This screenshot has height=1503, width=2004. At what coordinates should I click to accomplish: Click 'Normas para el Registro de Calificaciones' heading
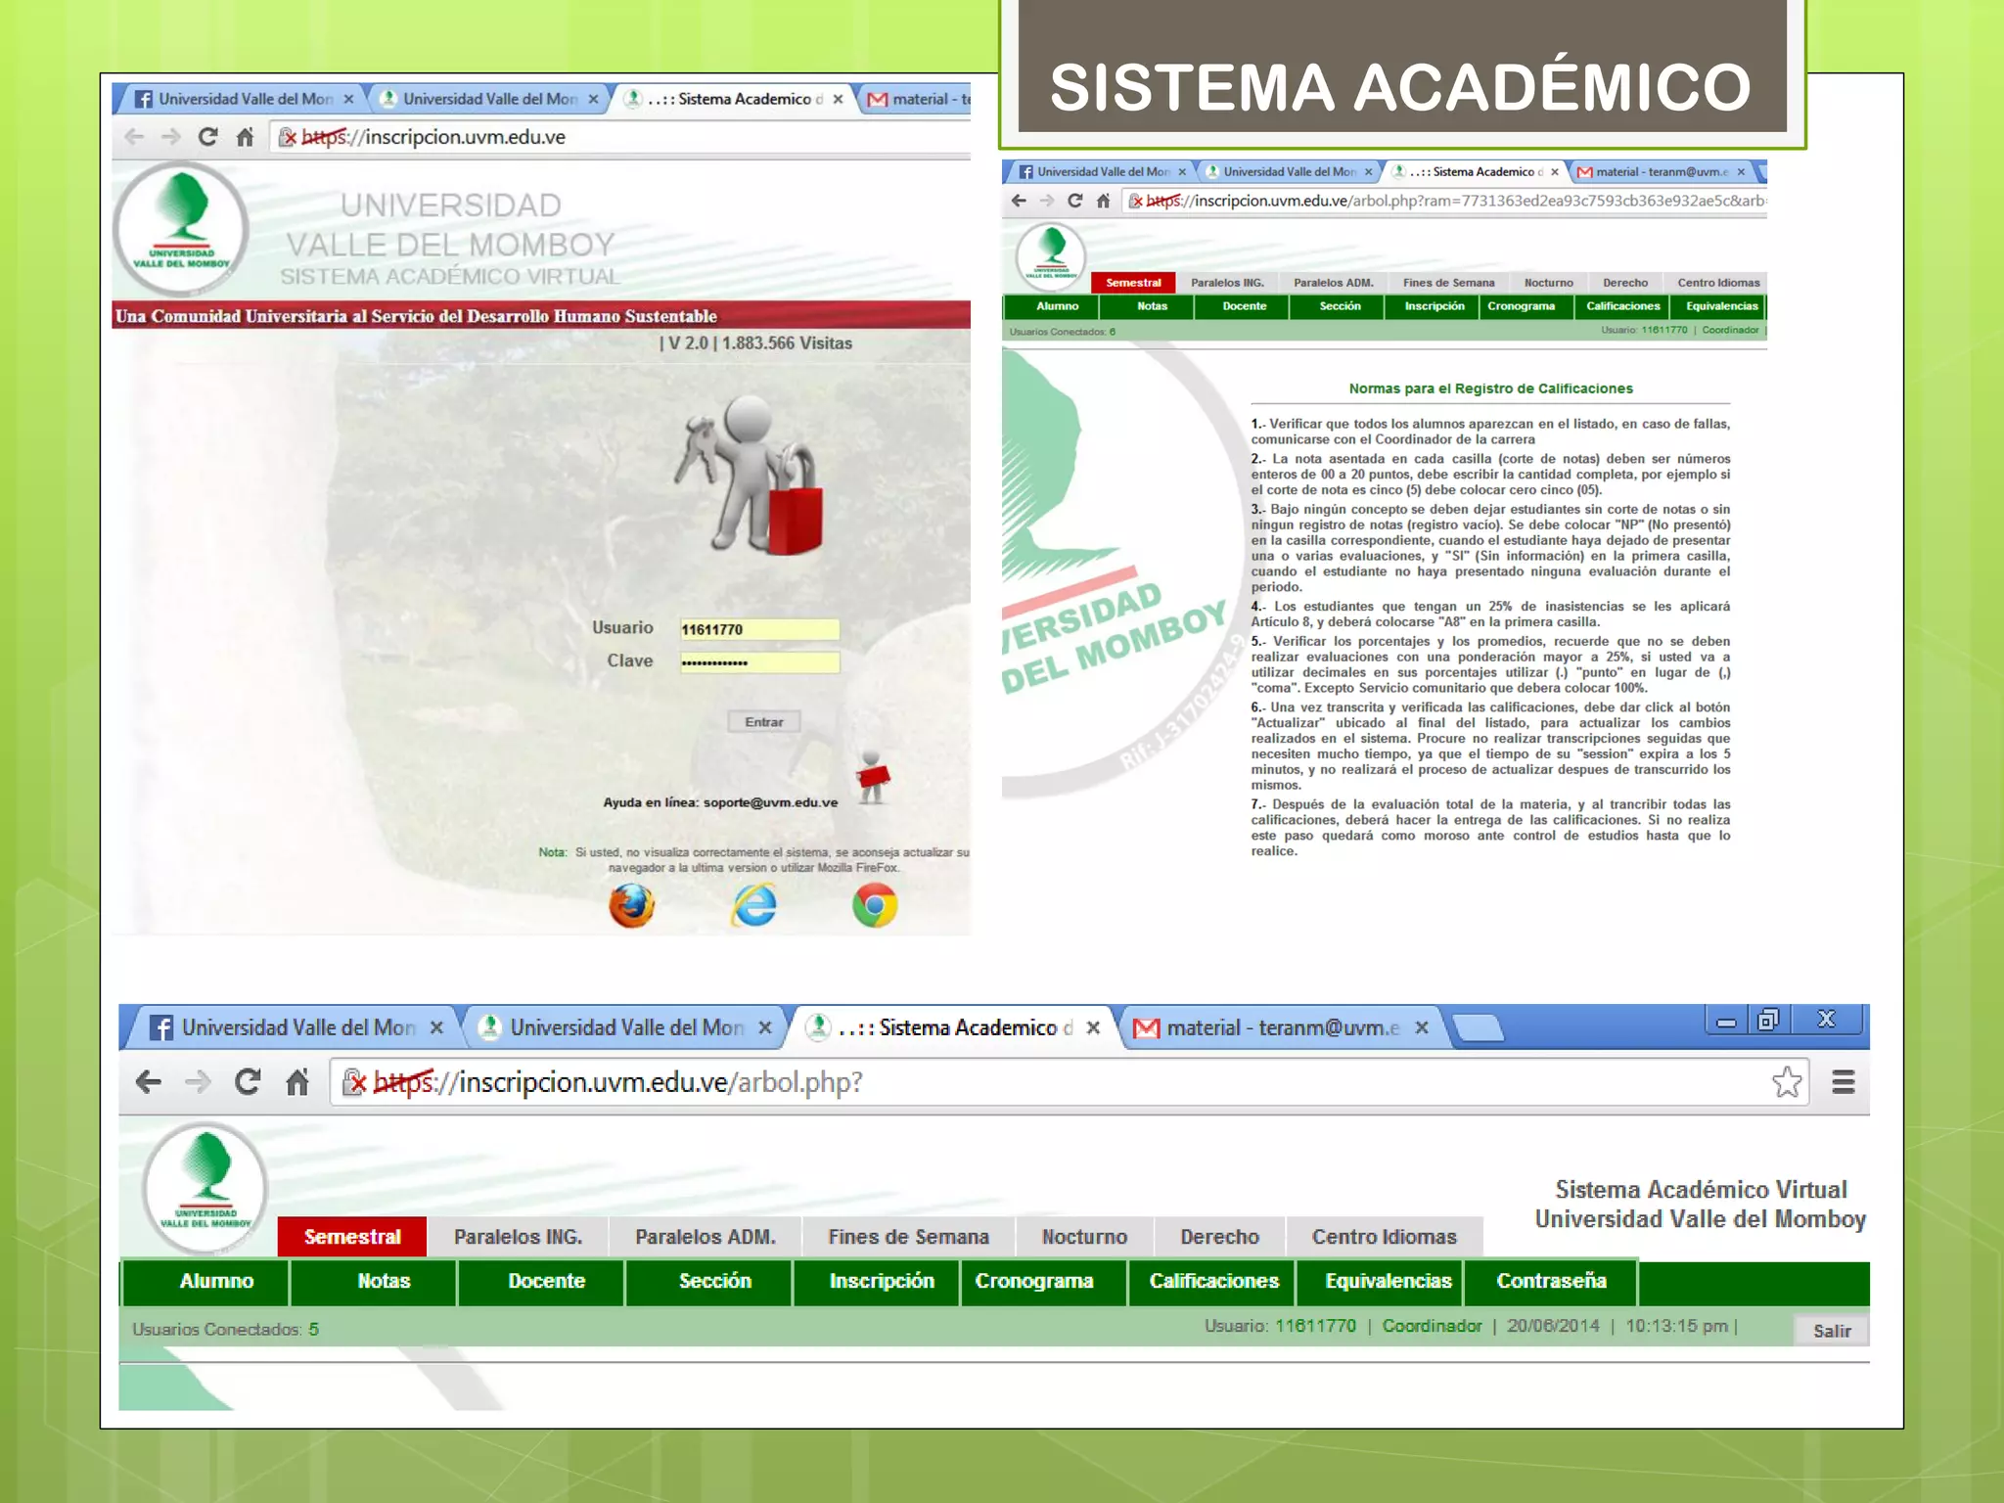[x=1490, y=388]
